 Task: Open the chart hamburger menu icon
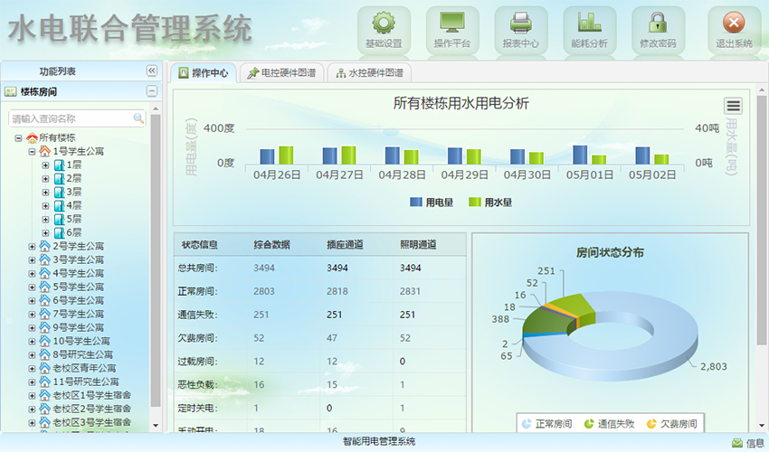[x=734, y=107]
